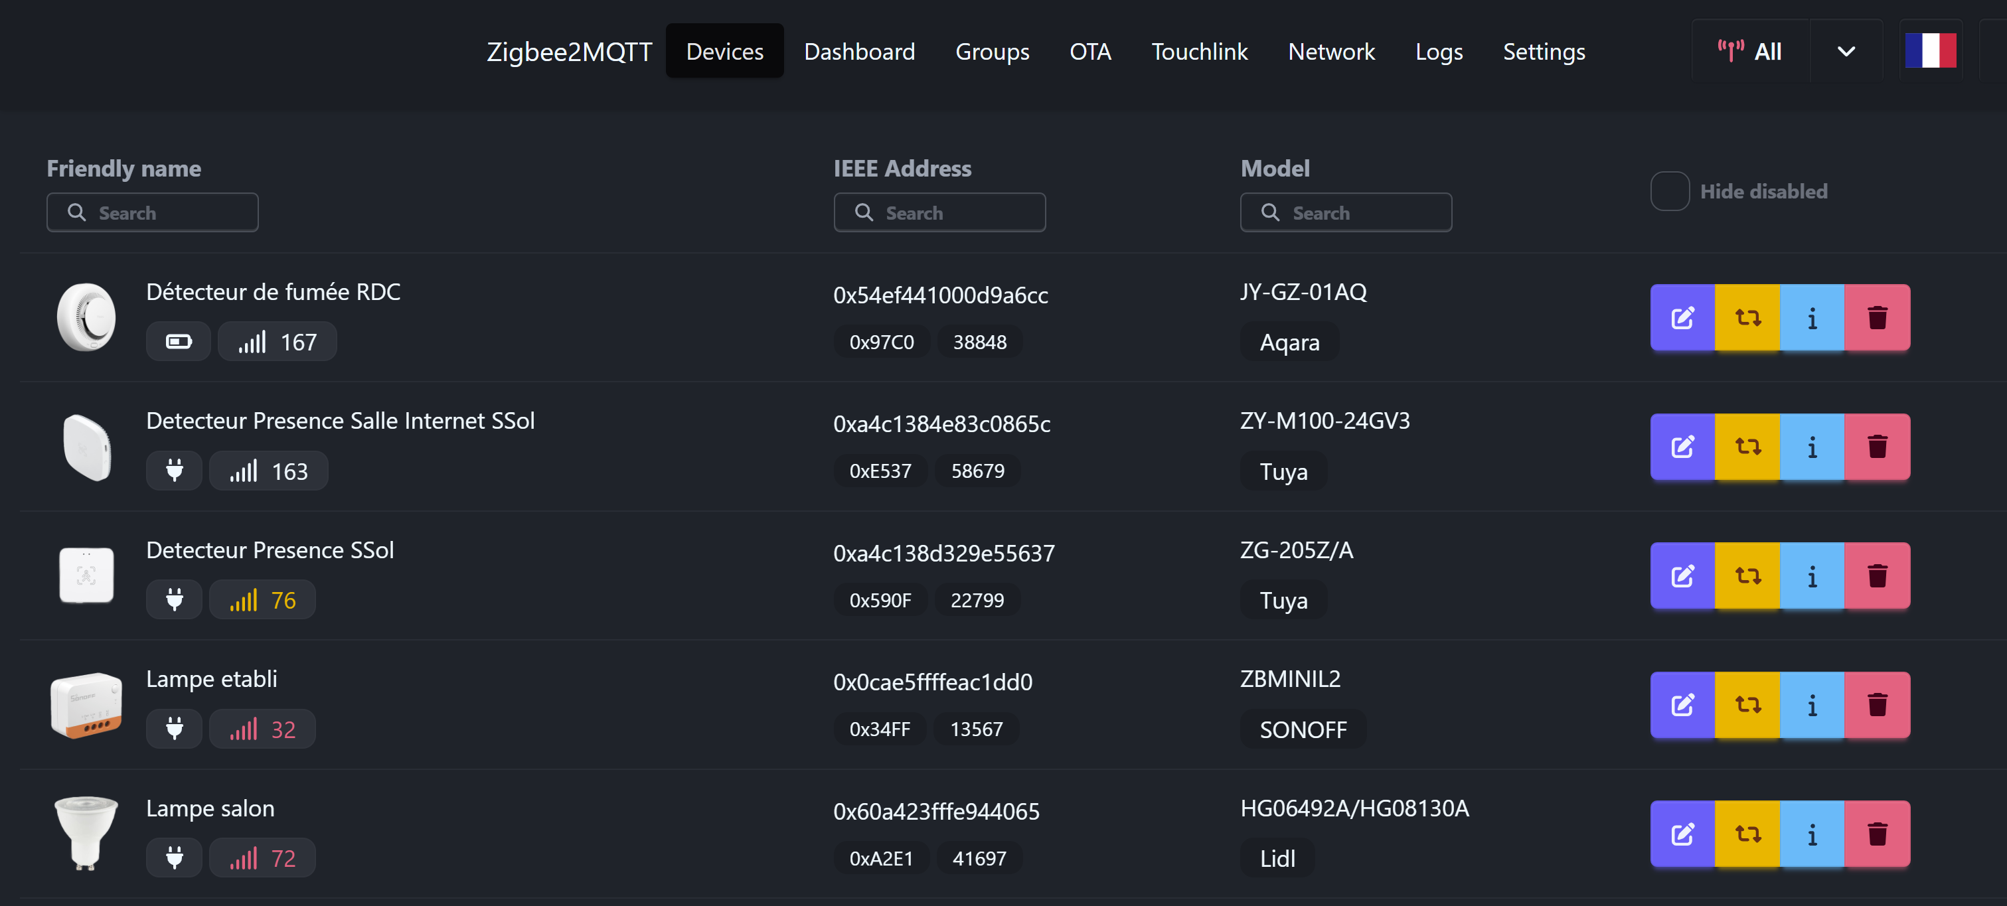
Task: Open Aqara vendor link
Action: coord(1289,342)
